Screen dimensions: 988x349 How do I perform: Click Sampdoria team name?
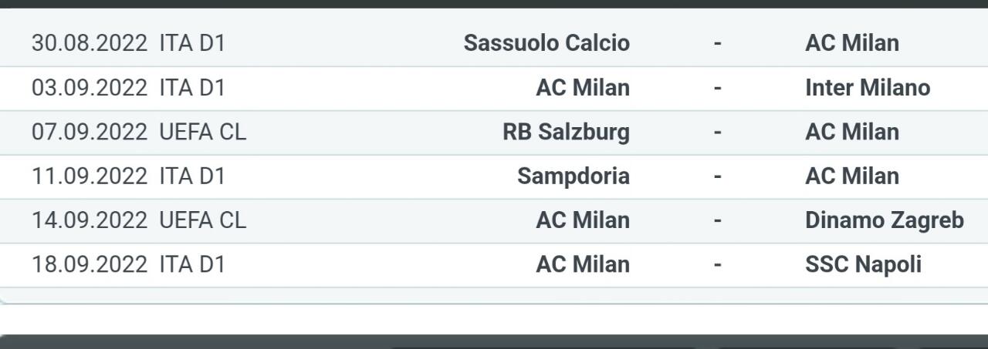click(573, 176)
